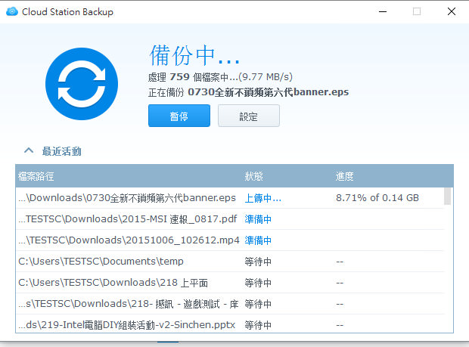This screenshot has height=347, width=469.
Task: Click the Cloud Station Backup title bar icon
Action: tap(12, 11)
